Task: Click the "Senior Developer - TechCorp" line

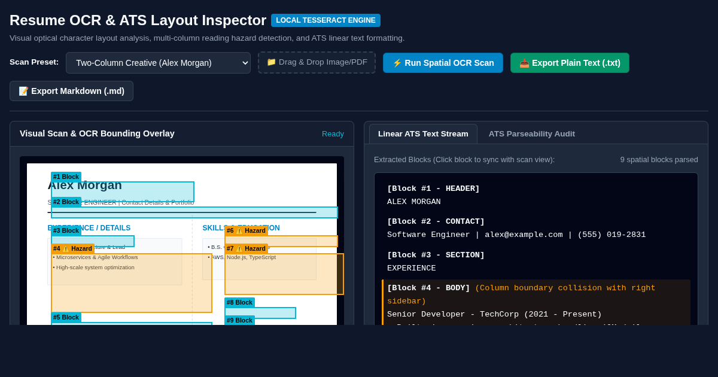Action: pos(494,315)
